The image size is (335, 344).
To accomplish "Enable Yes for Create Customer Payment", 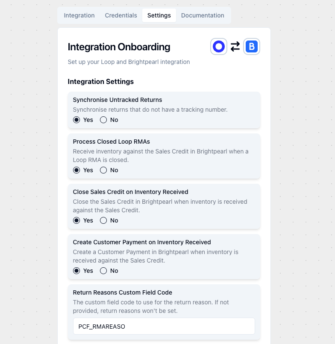I will [76, 271].
